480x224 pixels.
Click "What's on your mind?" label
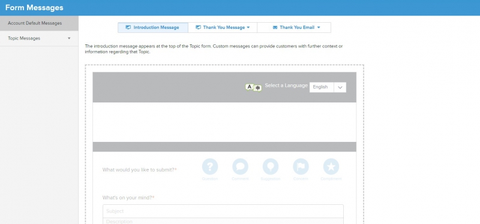pos(128,198)
